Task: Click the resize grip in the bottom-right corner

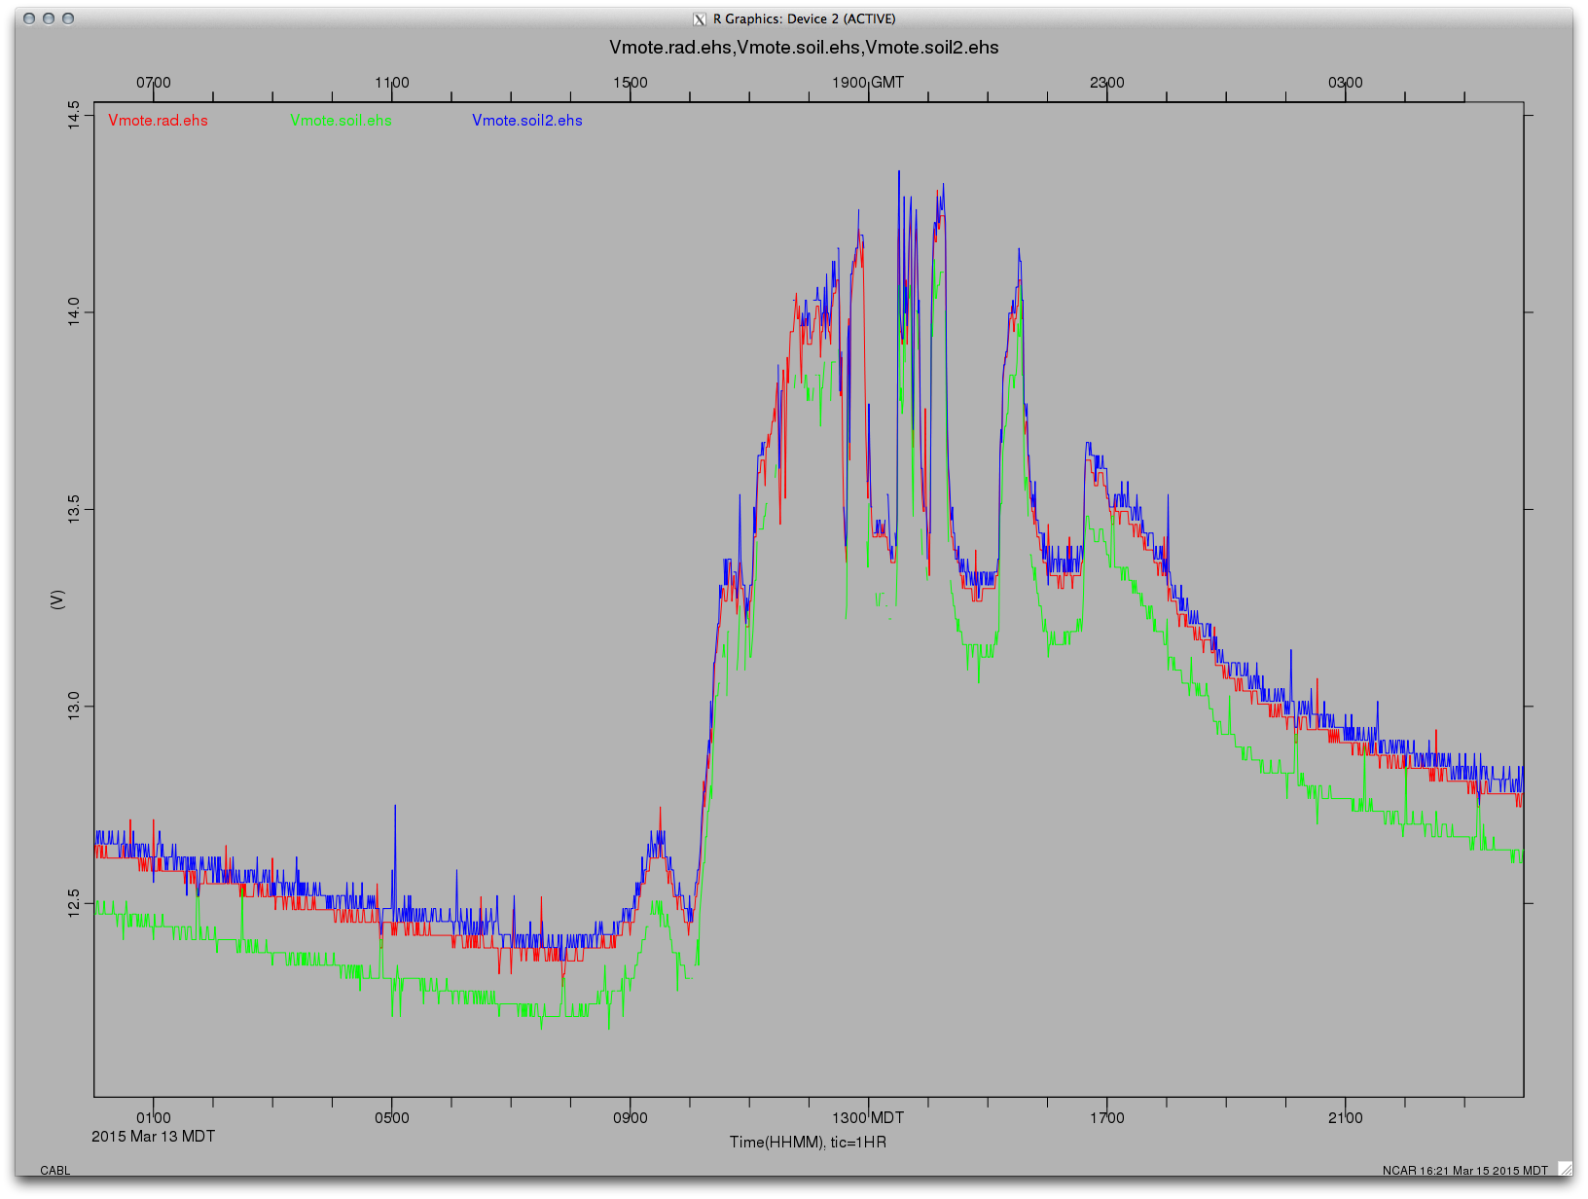Action: (x=1564, y=1169)
